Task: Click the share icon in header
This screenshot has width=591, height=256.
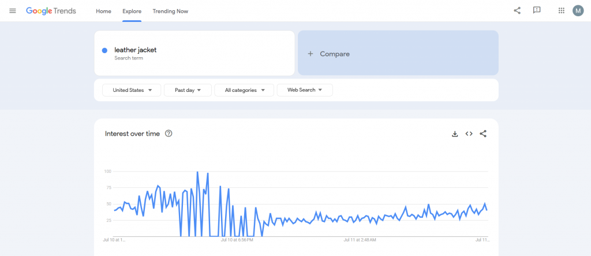Action: 517,10
